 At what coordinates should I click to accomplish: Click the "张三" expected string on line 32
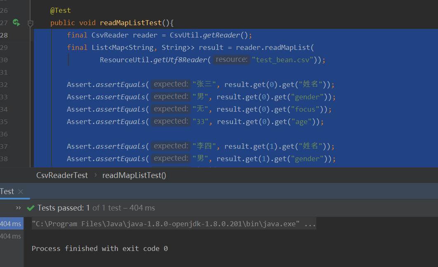204,84
